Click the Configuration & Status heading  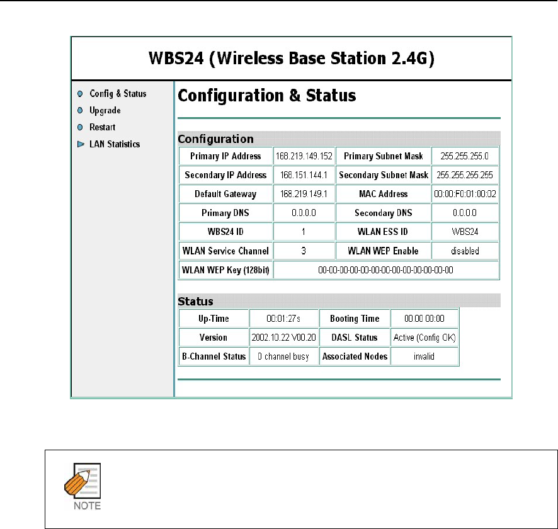(x=267, y=95)
